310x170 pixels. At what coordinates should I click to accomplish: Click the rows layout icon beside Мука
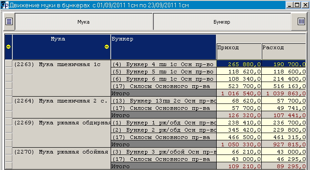pos(9,21)
